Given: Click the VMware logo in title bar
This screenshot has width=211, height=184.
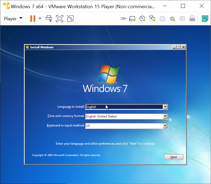Looking at the screenshot, I should coord(6,6).
